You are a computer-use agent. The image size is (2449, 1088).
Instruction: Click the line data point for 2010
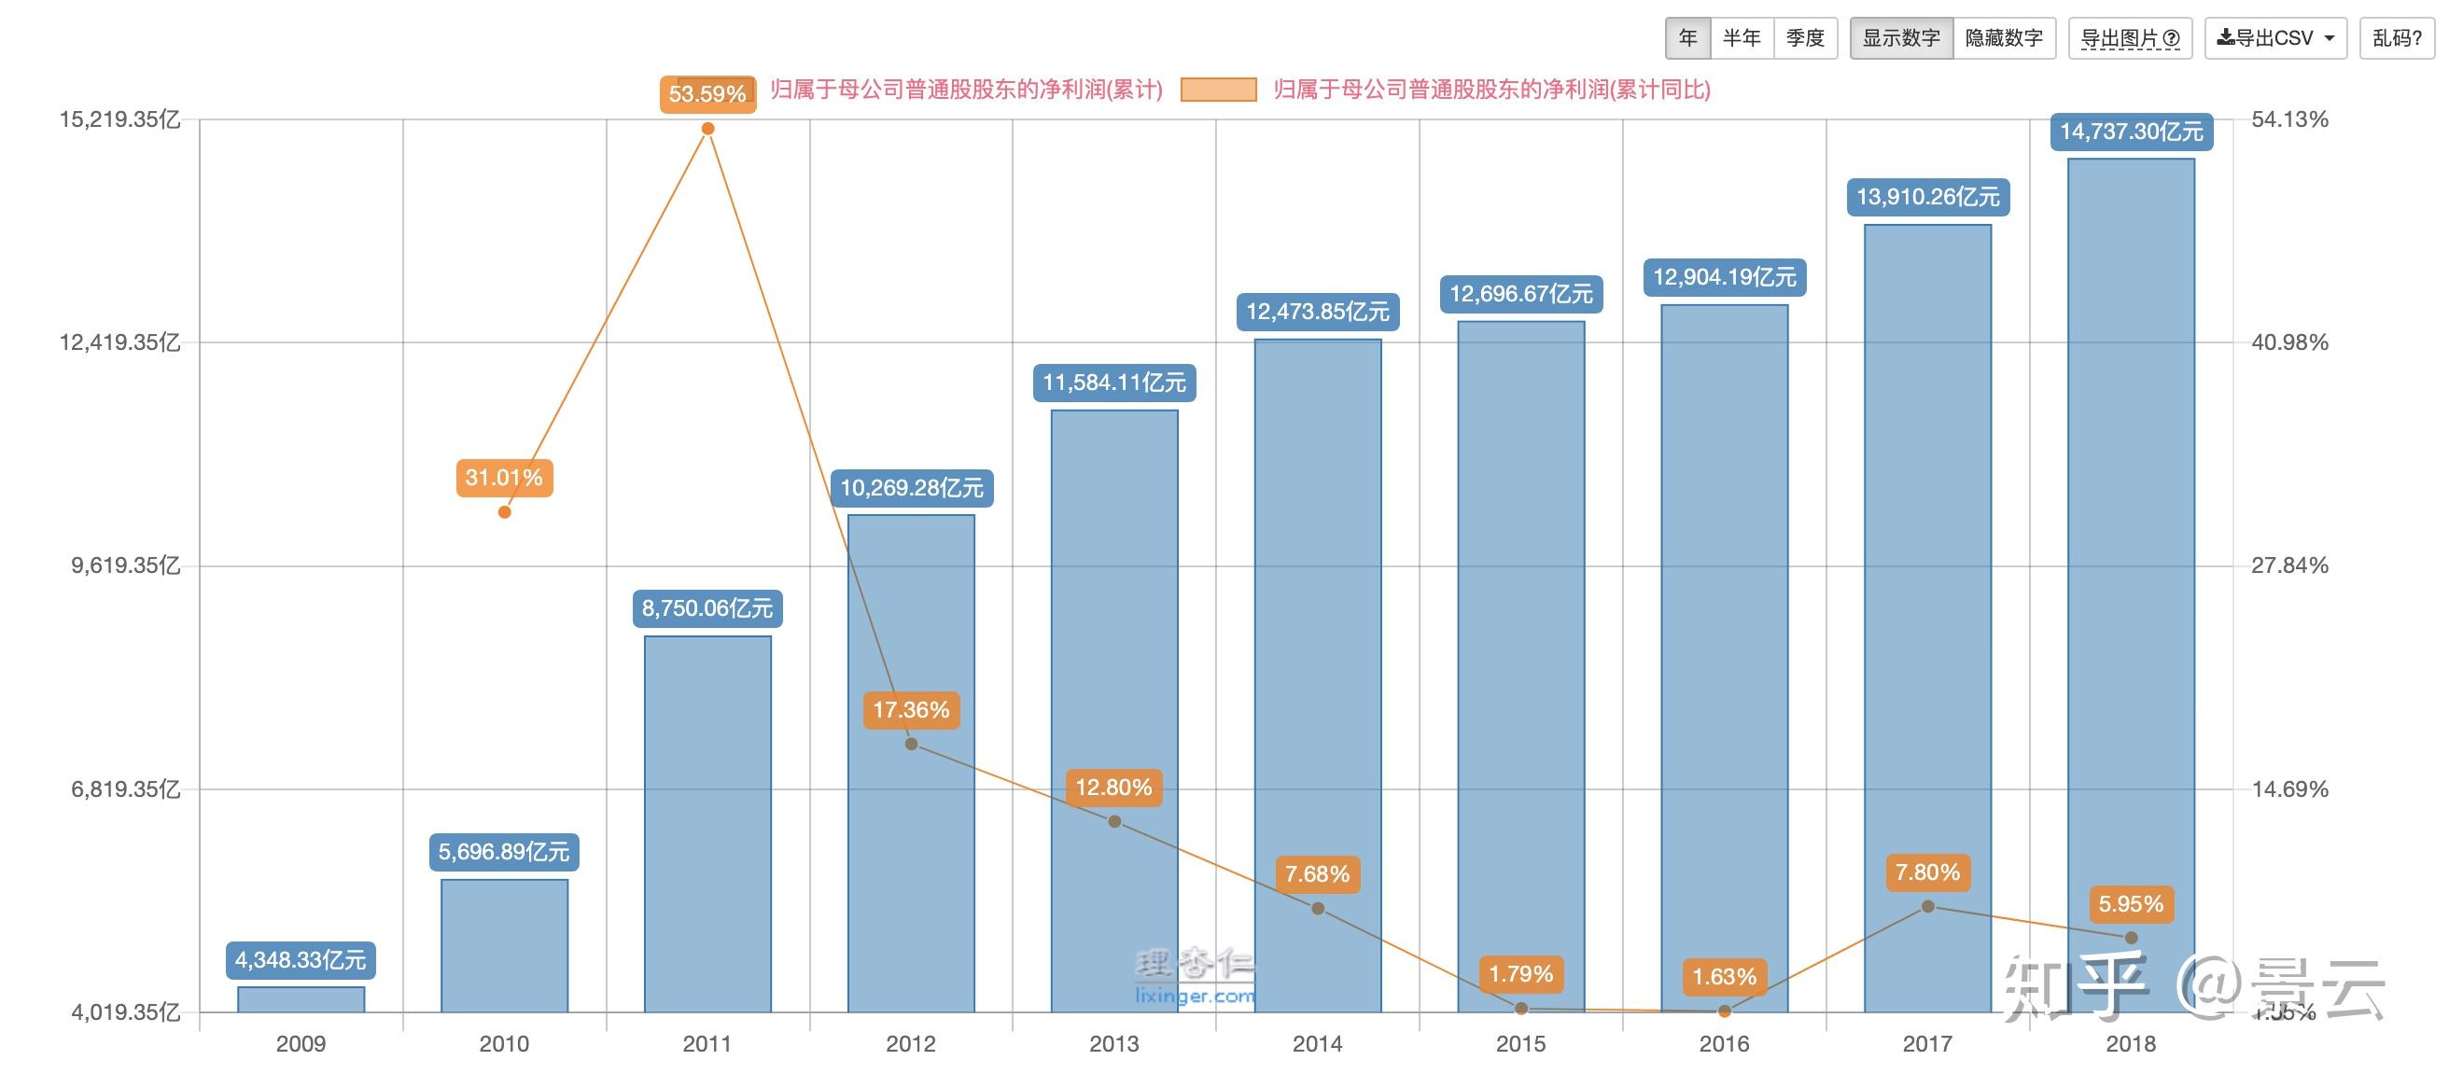coord(505,512)
